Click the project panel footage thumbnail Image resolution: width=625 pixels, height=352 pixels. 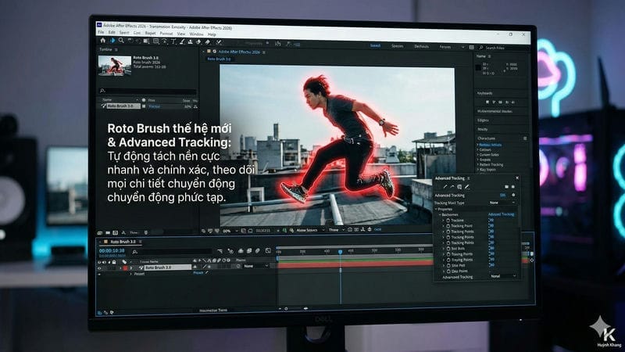114,66
